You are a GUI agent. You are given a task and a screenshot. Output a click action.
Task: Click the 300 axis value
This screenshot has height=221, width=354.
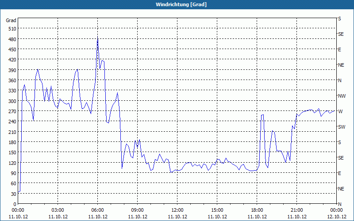[x=12, y=101]
